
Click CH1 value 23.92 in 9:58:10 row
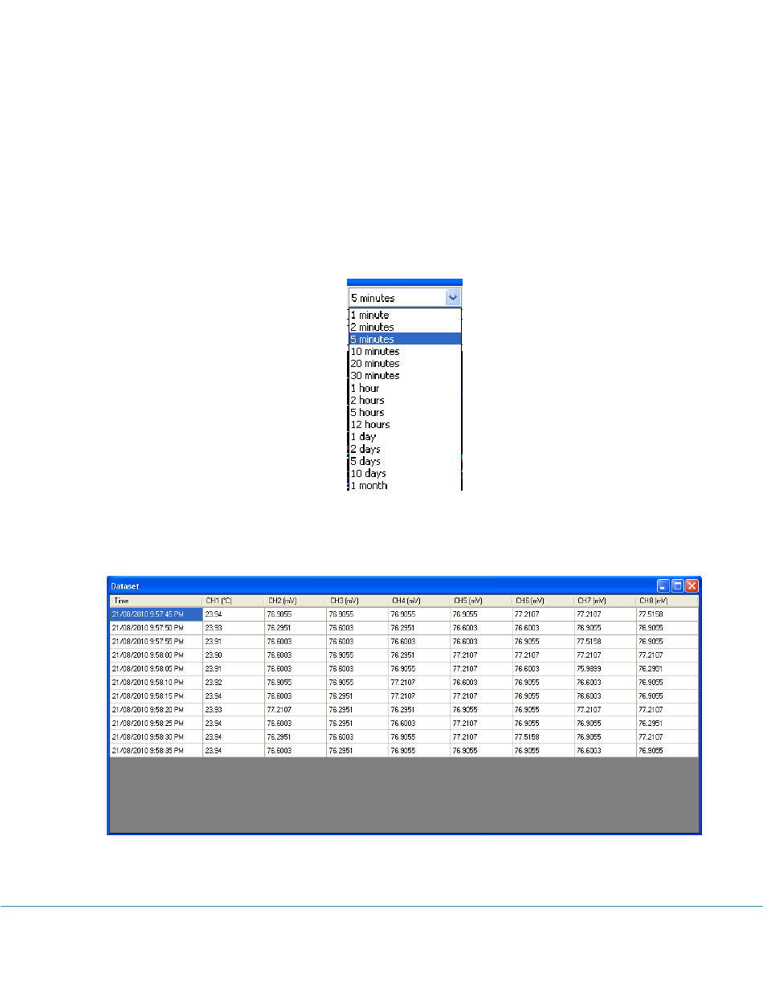click(x=233, y=682)
